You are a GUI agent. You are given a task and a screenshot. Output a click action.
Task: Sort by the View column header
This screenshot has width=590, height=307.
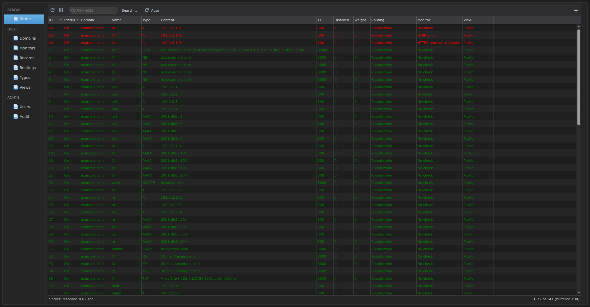(x=478, y=20)
